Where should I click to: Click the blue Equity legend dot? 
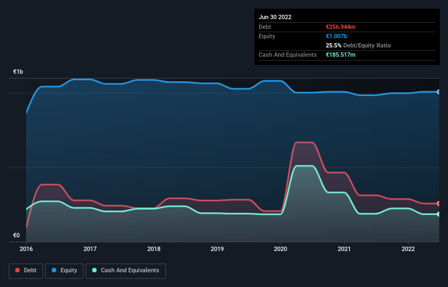coord(54,270)
